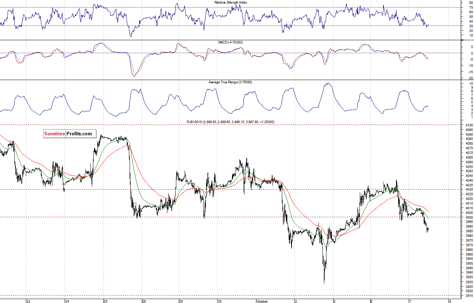The width and height of the screenshot is (474, 303).
Task: Click date axis label '24'
Action: tap(67, 301)
